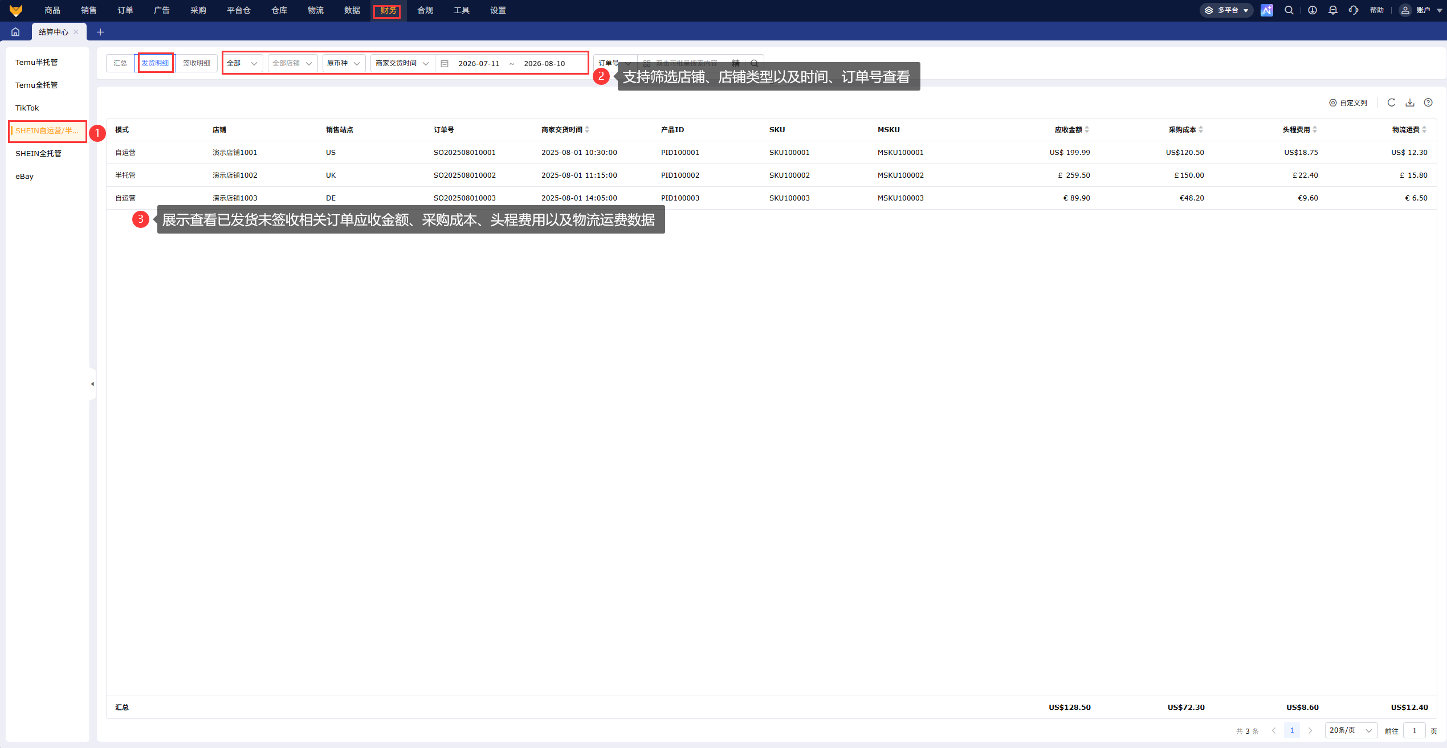The image size is (1447, 748).
Task: Click the go-to page number input
Action: [x=1415, y=730]
